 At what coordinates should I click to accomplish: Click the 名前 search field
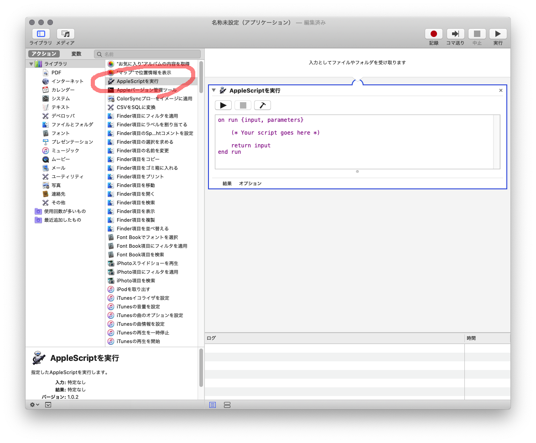(147, 54)
